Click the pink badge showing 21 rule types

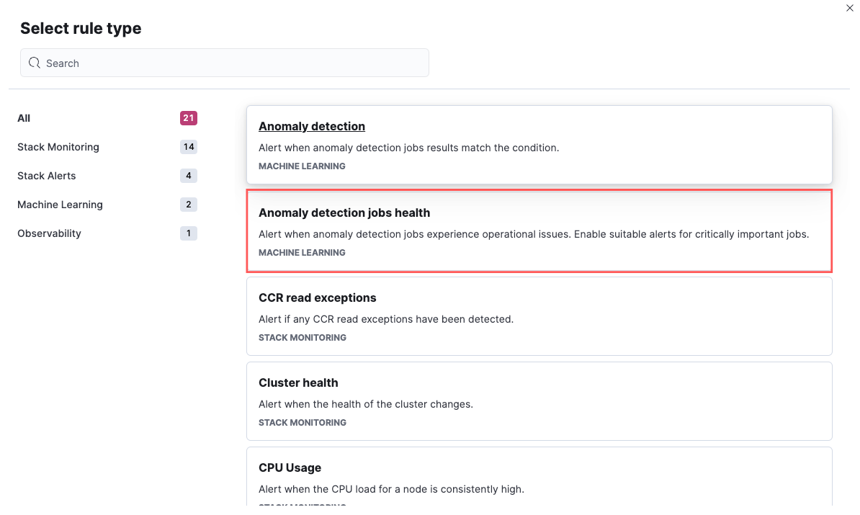[188, 118]
